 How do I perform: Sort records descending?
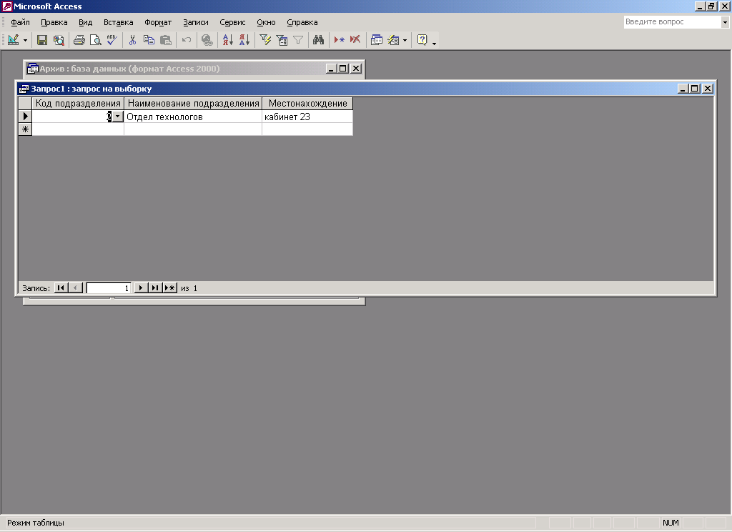click(244, 40)
